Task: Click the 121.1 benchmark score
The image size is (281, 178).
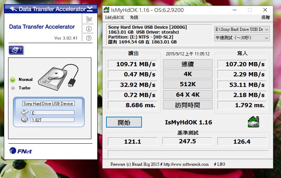Action: pyautogui.click(x=132, y=141)
